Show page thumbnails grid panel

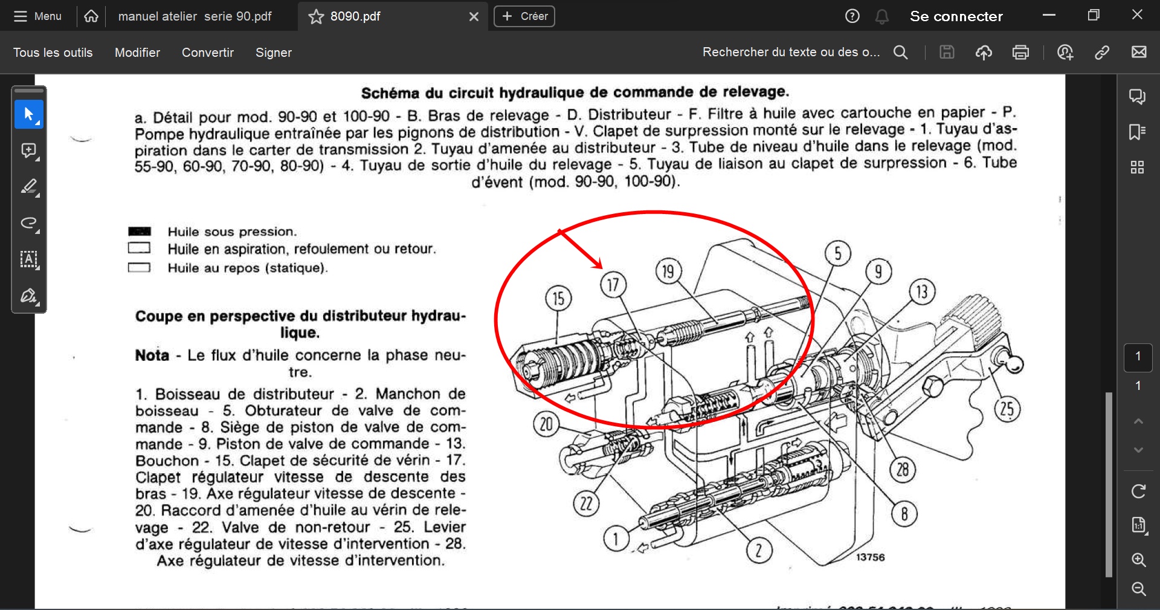[1137, 167]
